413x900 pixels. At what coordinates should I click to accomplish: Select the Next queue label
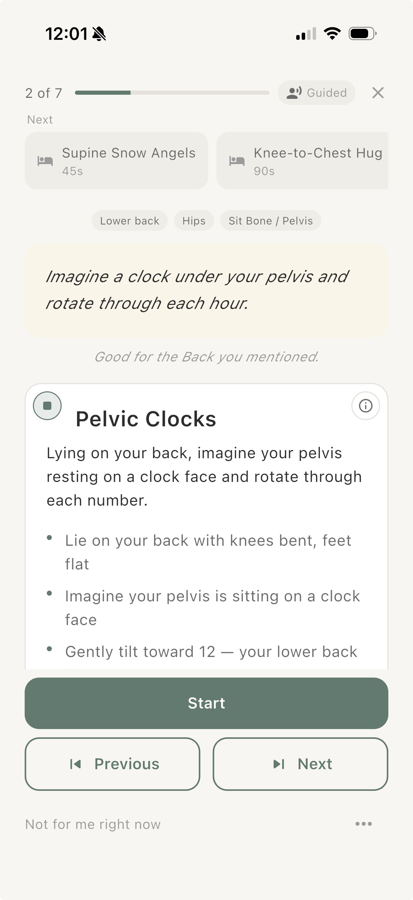tap(40, 119)
